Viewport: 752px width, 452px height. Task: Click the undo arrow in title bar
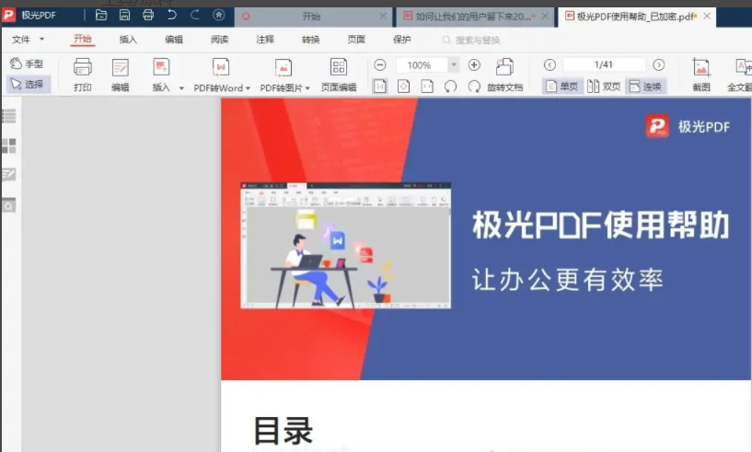coord(171,16)
